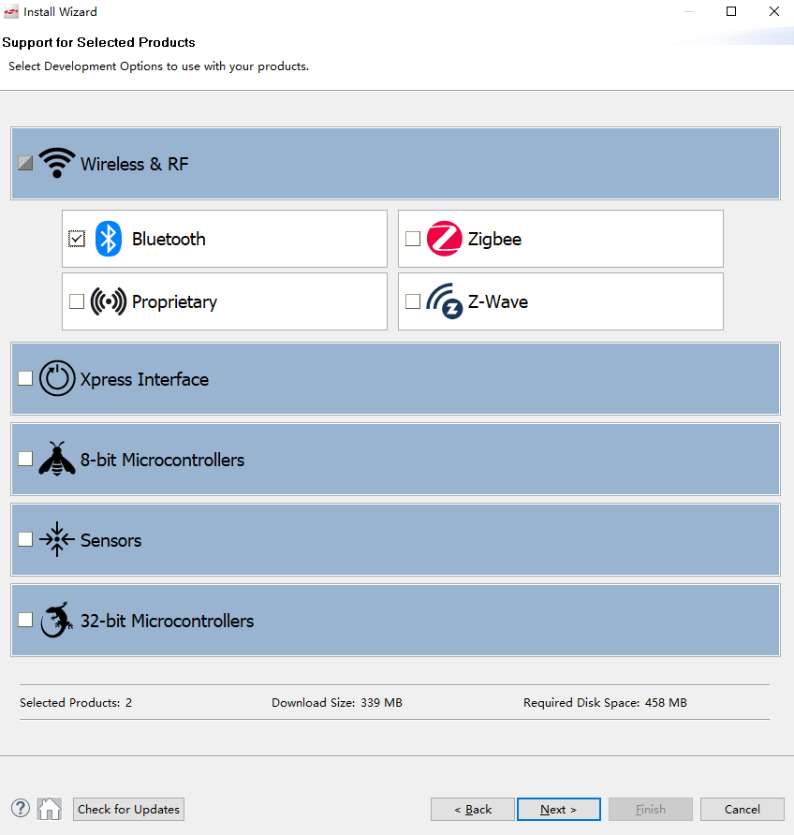Click the Z-Wave logo icon
794x835 pixels.
click(444, 300)
